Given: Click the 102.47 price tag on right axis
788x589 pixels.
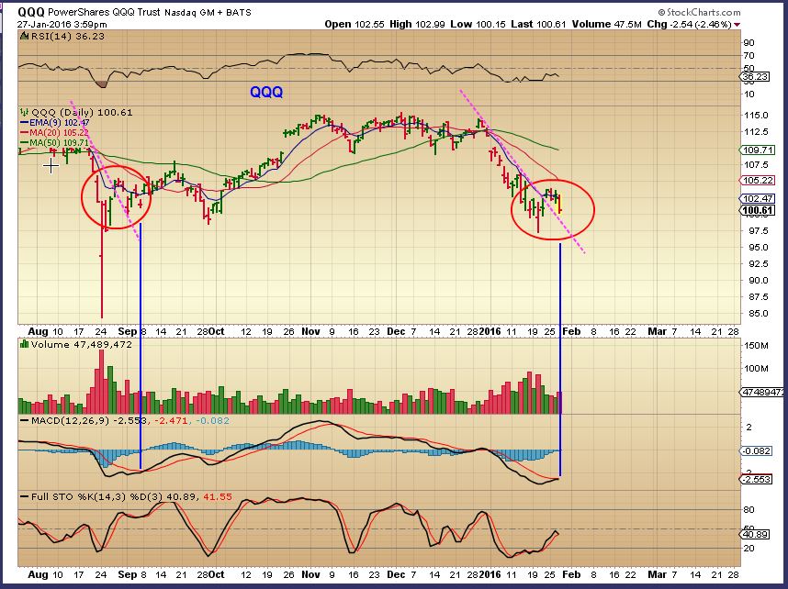Looking at the screenshot, I should pyautogui.click(x=758, y=199).
